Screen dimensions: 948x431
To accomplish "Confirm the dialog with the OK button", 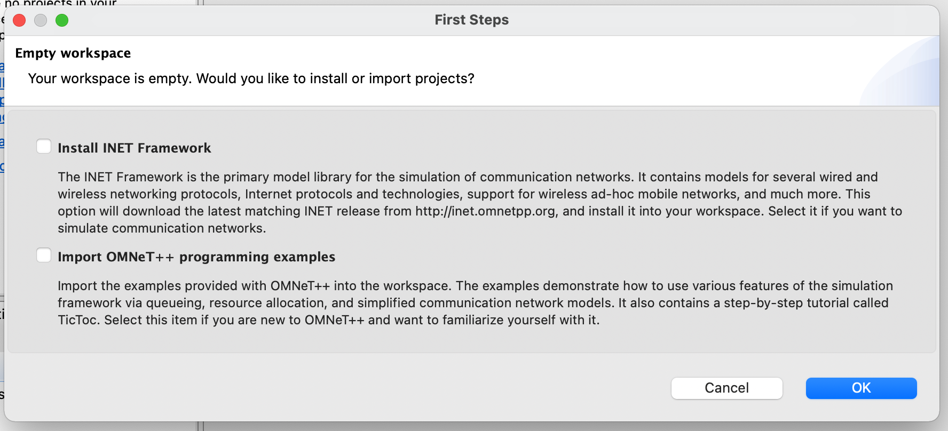I will (x=861, y=388).
